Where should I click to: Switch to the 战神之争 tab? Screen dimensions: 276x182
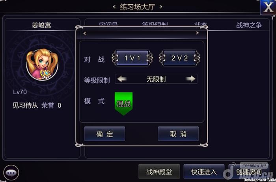point(249,25)
